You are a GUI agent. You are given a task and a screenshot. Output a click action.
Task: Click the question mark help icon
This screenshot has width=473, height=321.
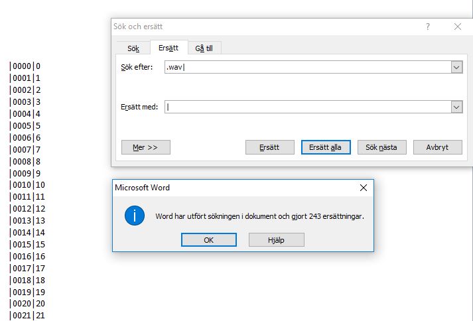pos(428,27)
